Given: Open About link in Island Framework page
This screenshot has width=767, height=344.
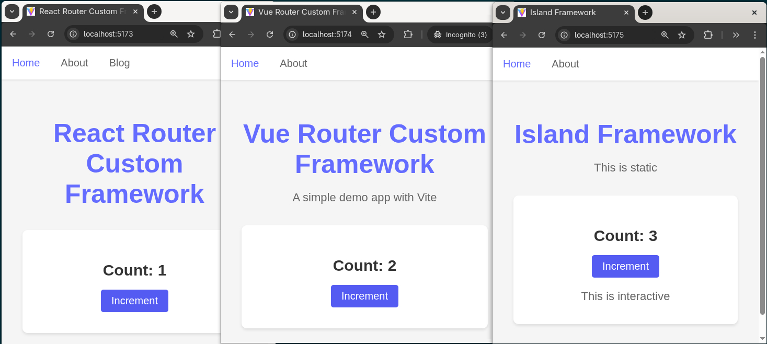Looking at the screenshot, I should coord(565,64).
